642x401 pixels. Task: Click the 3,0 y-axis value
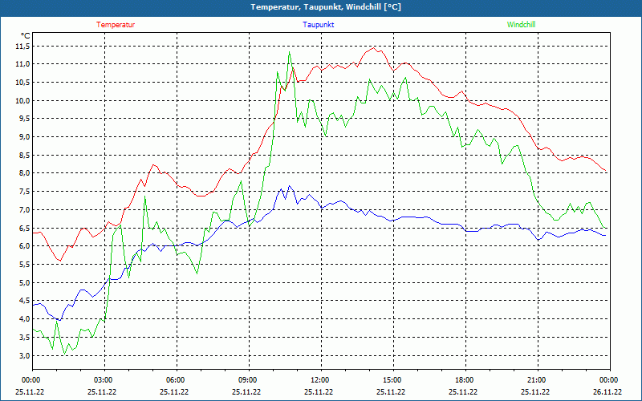pos(24,355)
